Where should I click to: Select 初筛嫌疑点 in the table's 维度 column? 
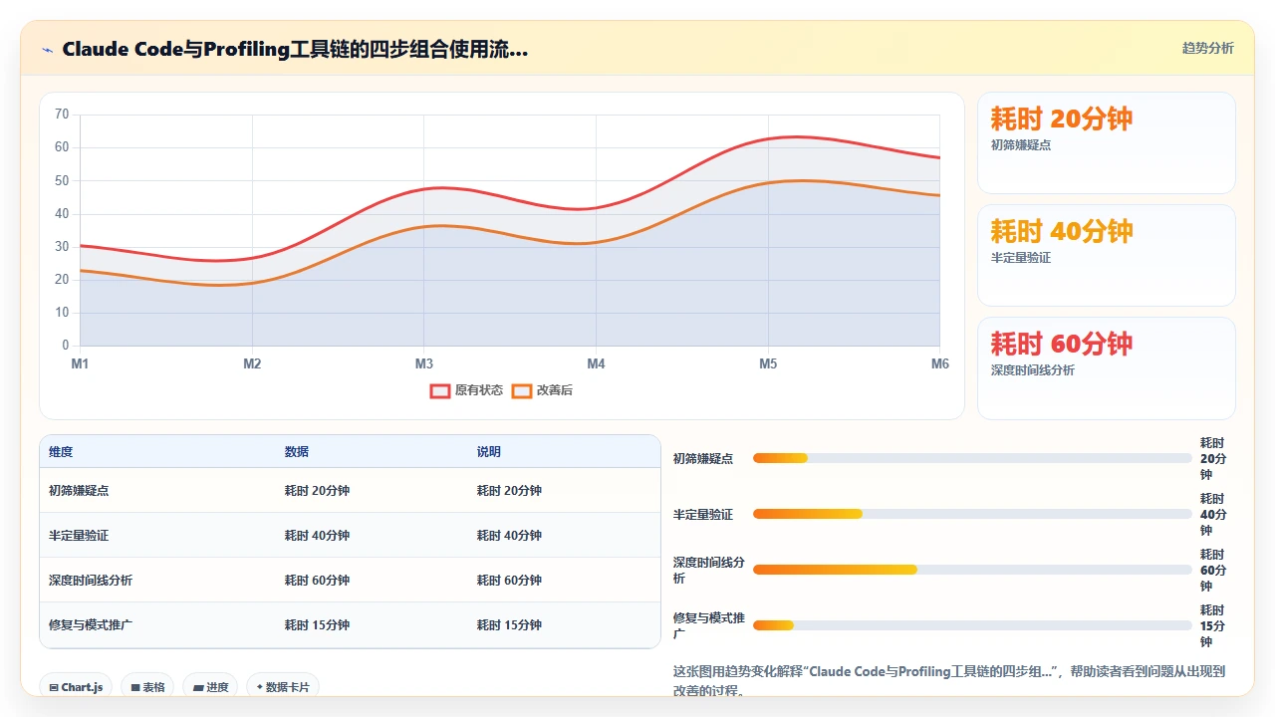click(79, 490)
